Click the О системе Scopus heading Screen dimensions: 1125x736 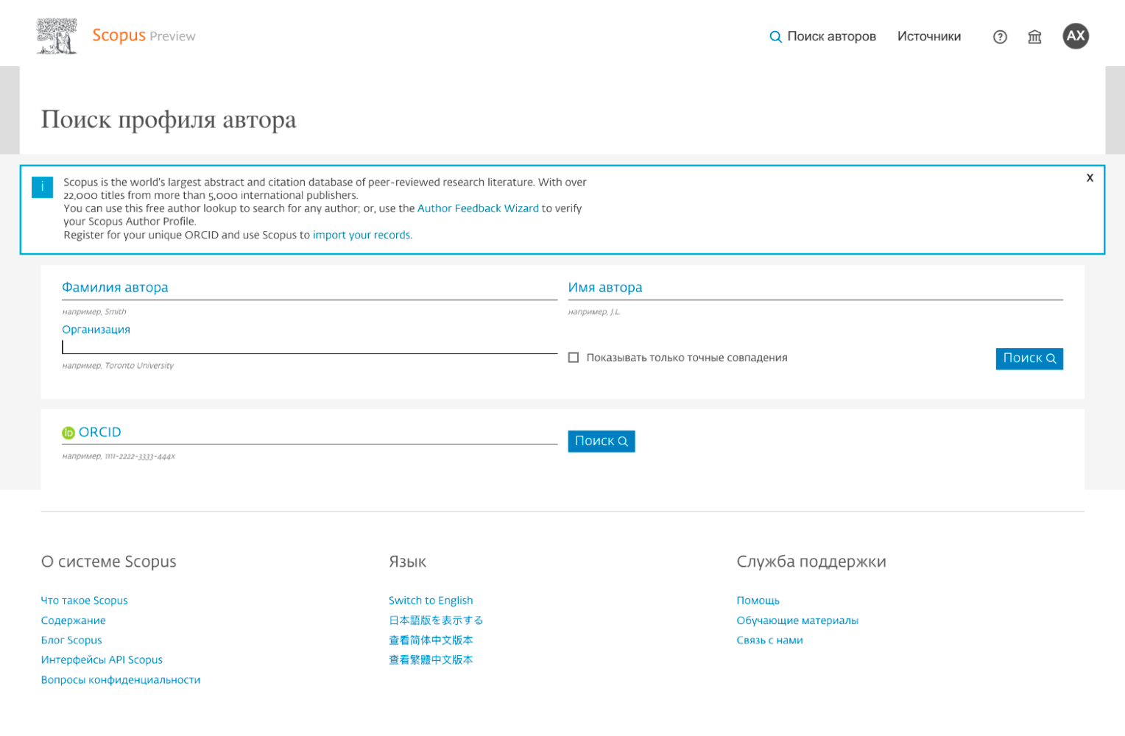tap(109, 562)
